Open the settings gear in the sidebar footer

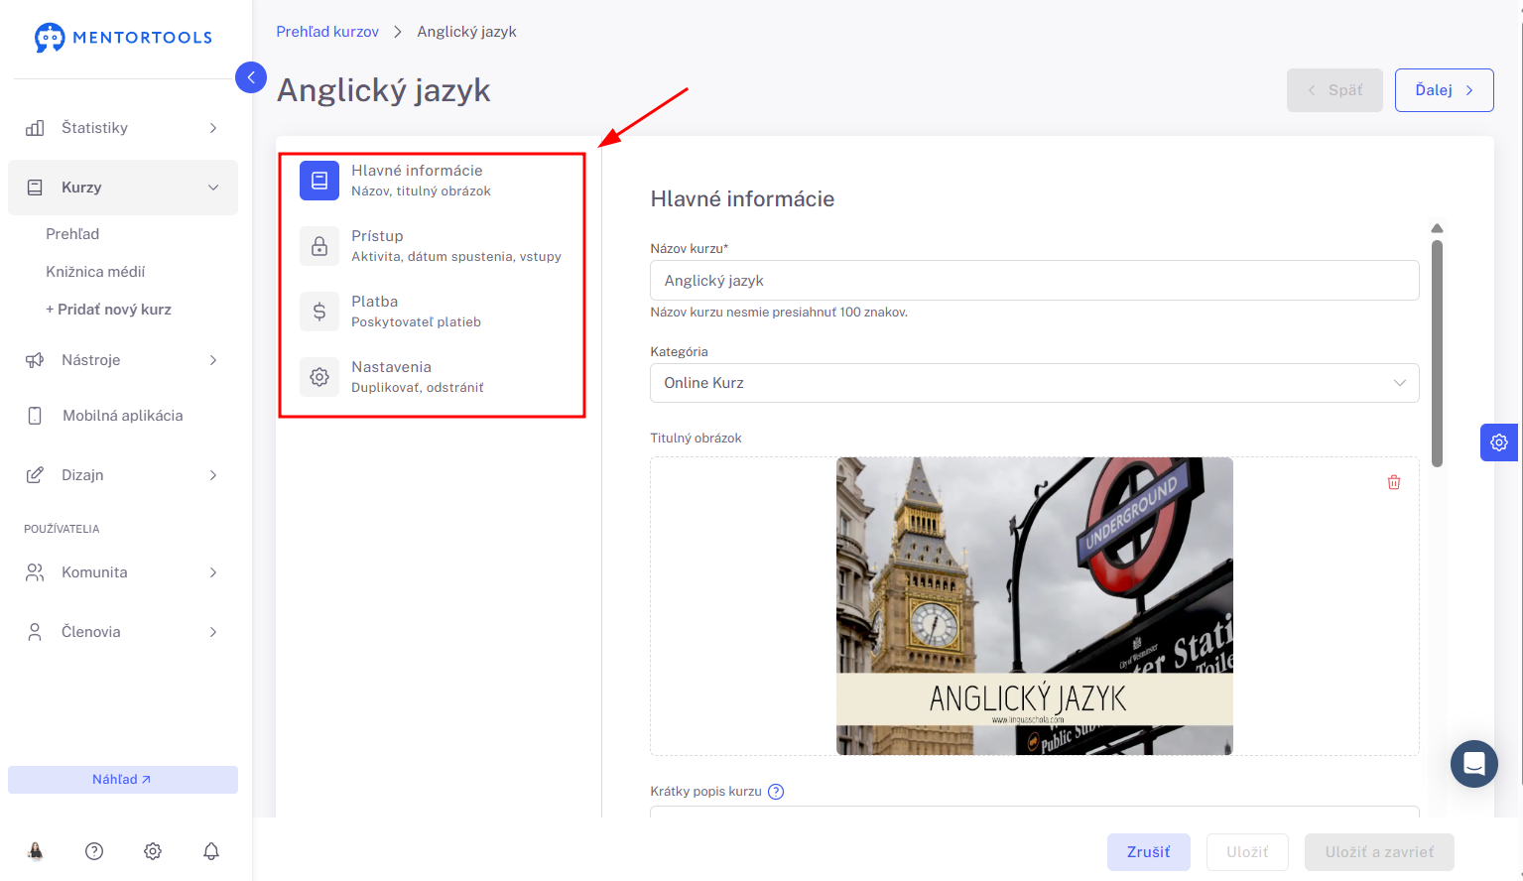[153, 851]
